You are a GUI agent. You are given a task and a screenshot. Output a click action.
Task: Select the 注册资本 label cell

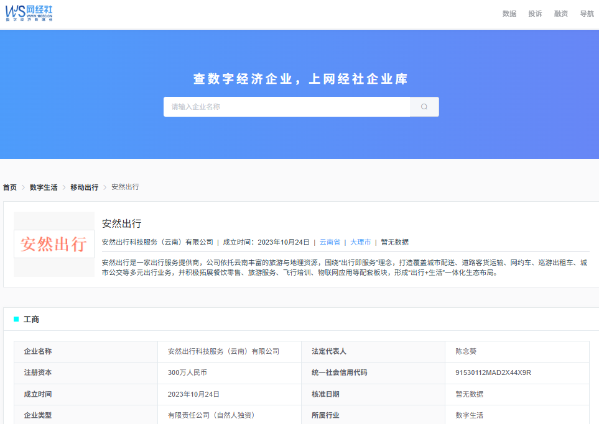86,373
